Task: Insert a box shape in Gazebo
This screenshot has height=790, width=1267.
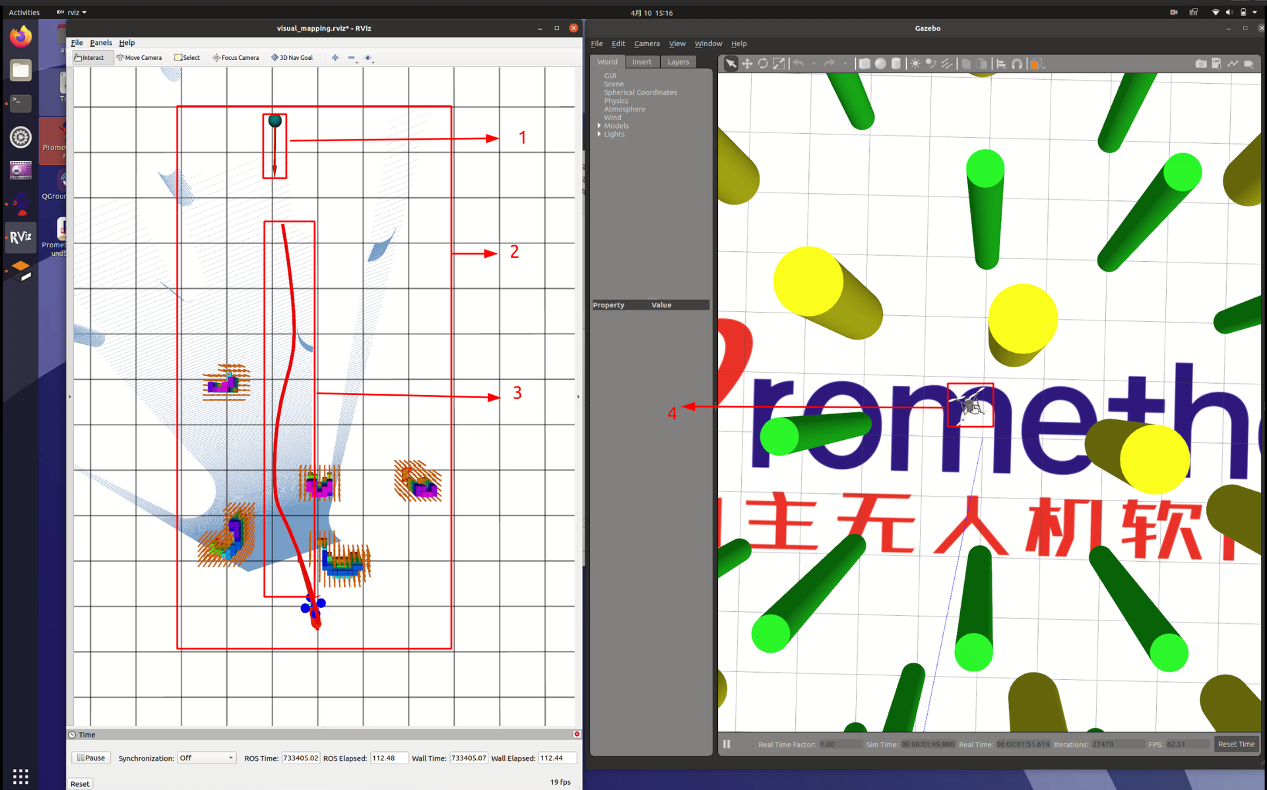Action: tap(864, 63)
